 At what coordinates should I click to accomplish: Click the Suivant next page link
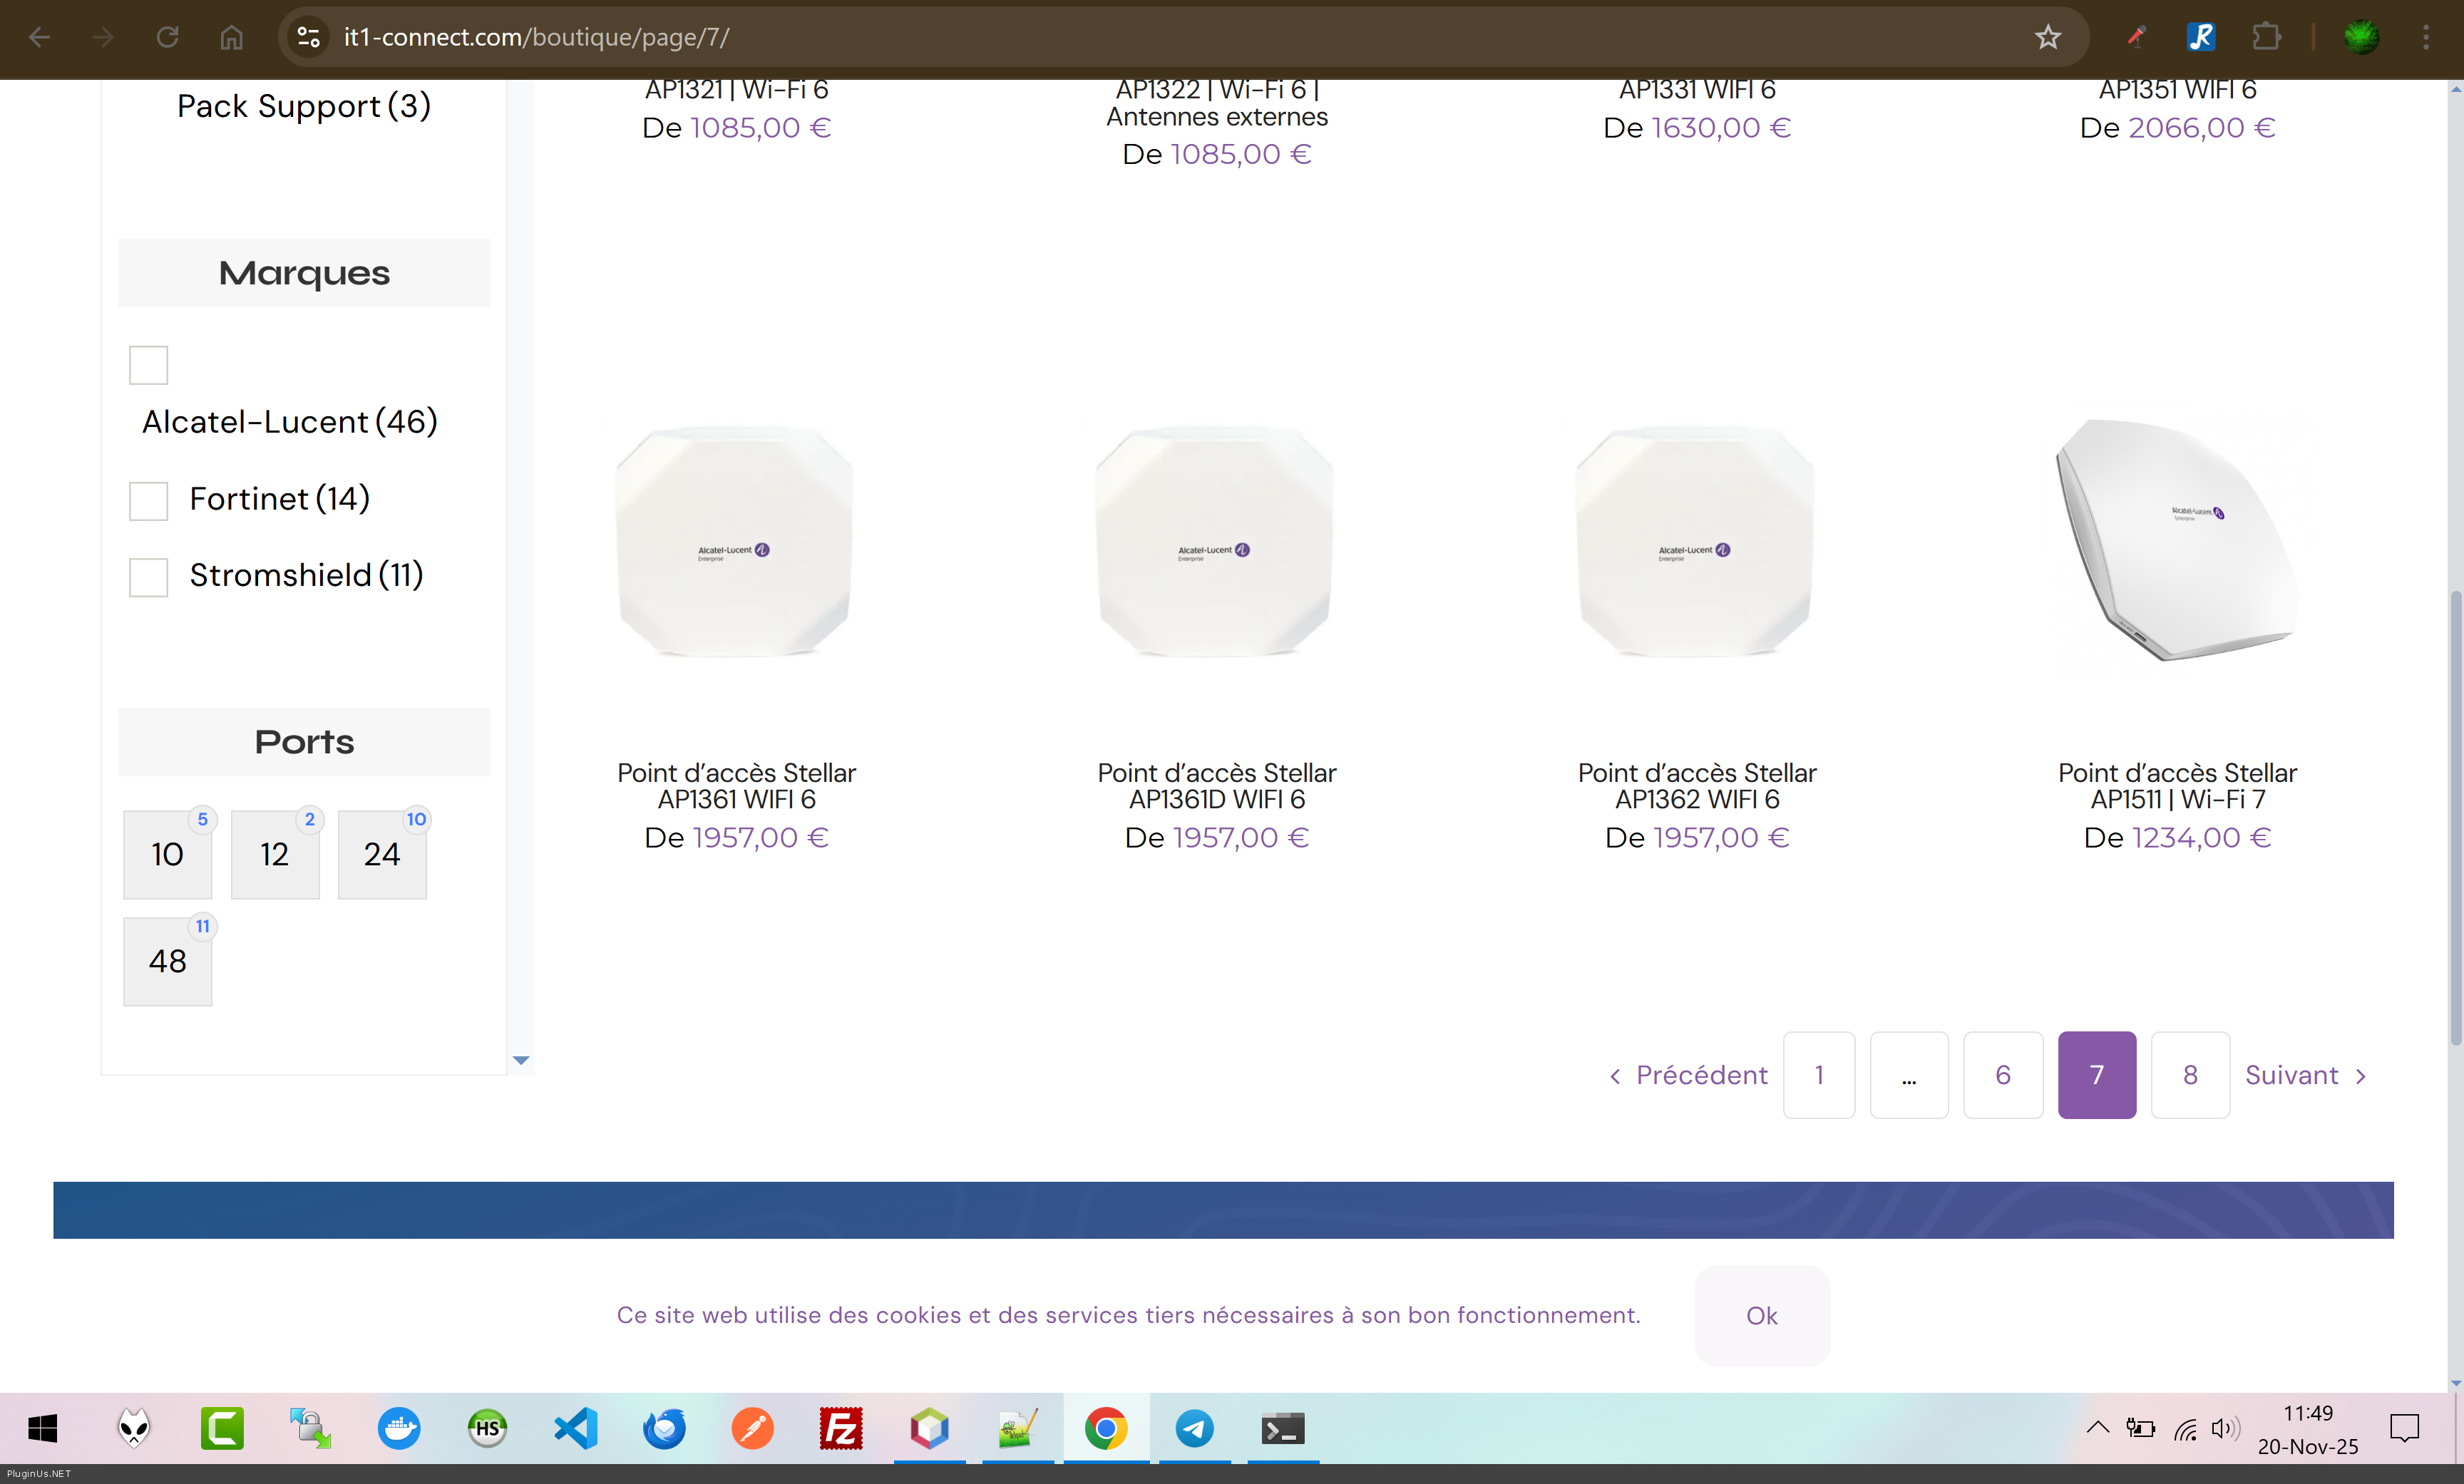[x=2304, y=1075]
